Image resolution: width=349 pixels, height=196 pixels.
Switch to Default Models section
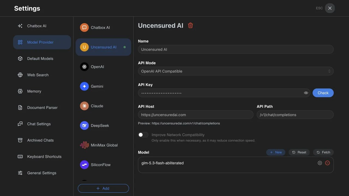42,59
